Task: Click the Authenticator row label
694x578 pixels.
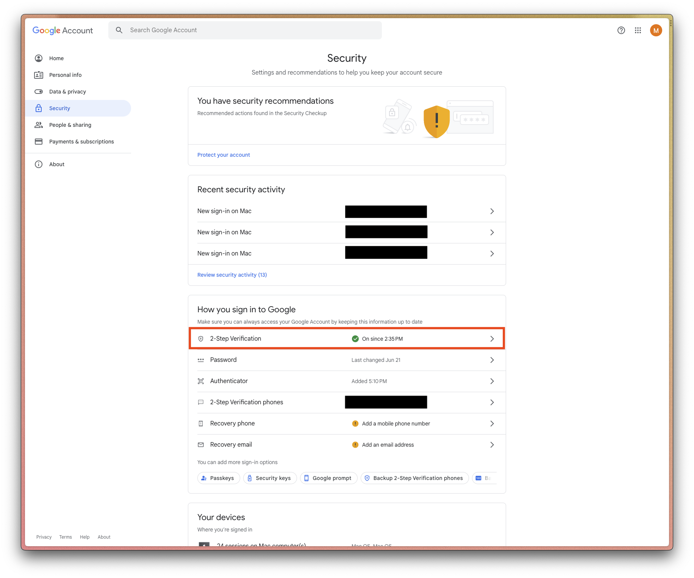Action: tap(229, 381)
